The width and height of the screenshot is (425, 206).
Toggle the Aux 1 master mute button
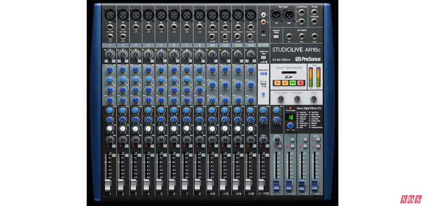coord(292,146)
